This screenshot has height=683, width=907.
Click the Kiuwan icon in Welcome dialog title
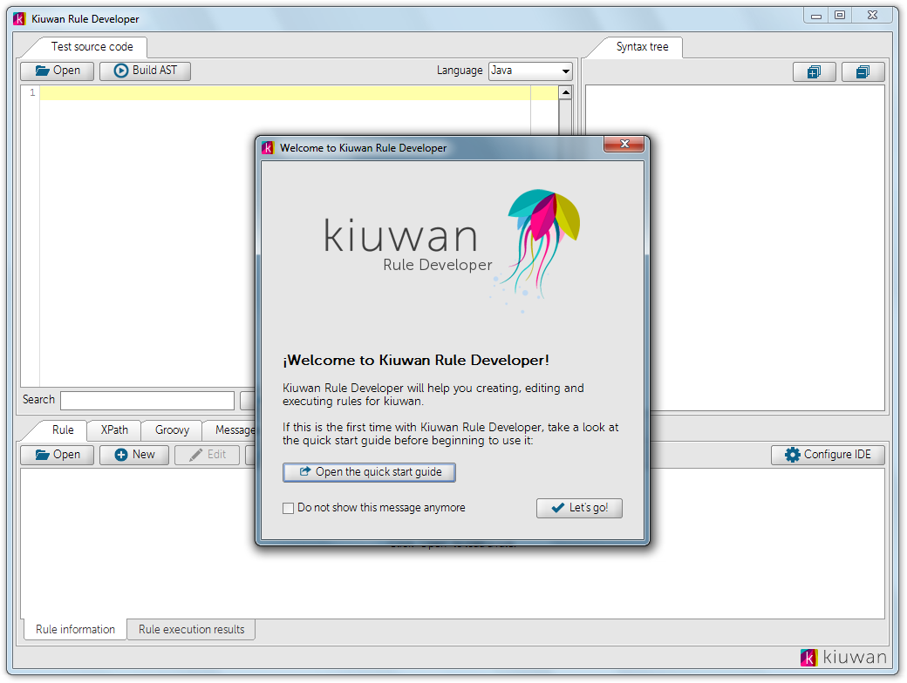[267, 148]
